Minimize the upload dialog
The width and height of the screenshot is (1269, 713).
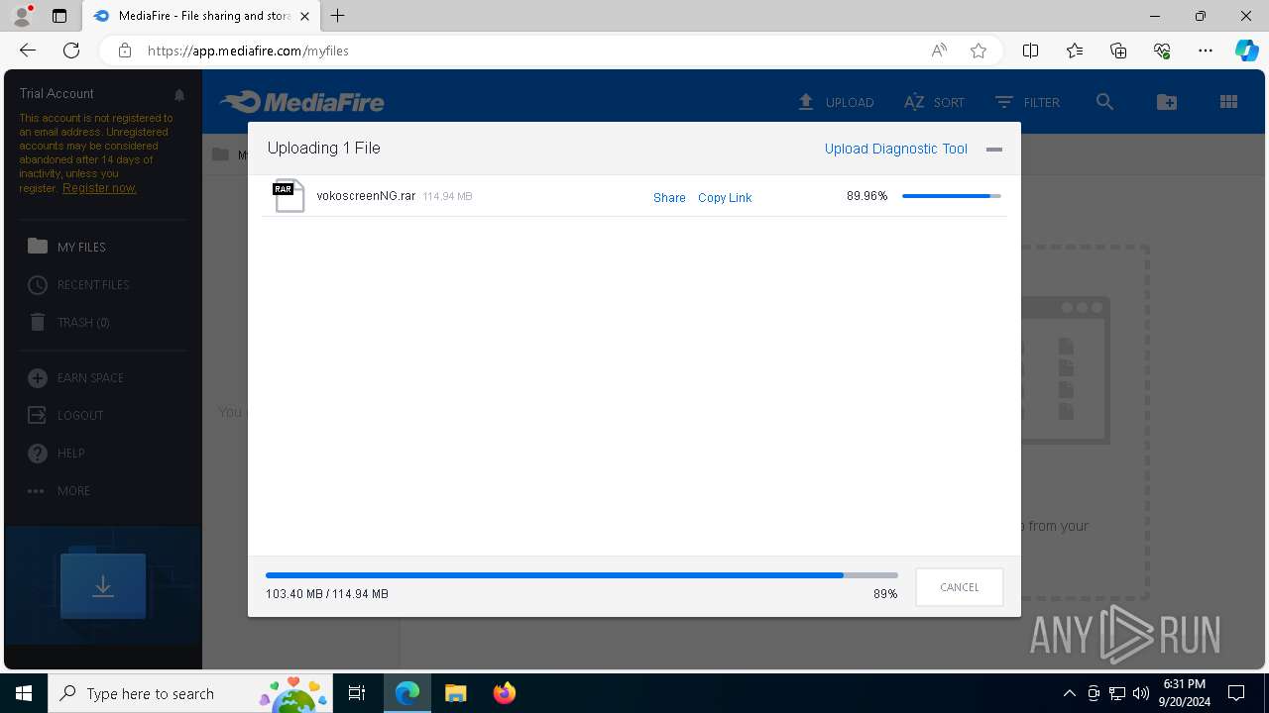point(994,150)
